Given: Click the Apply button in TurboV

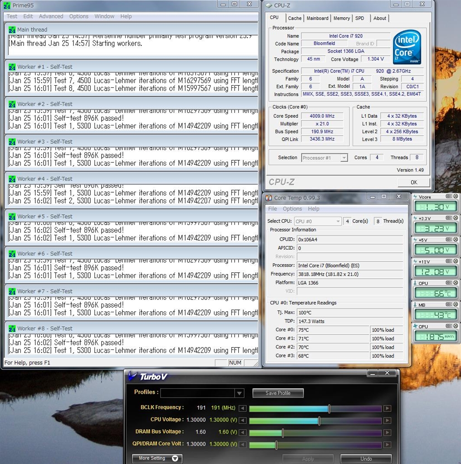Looking at the screenshot, I should click(x=308, y=459).
